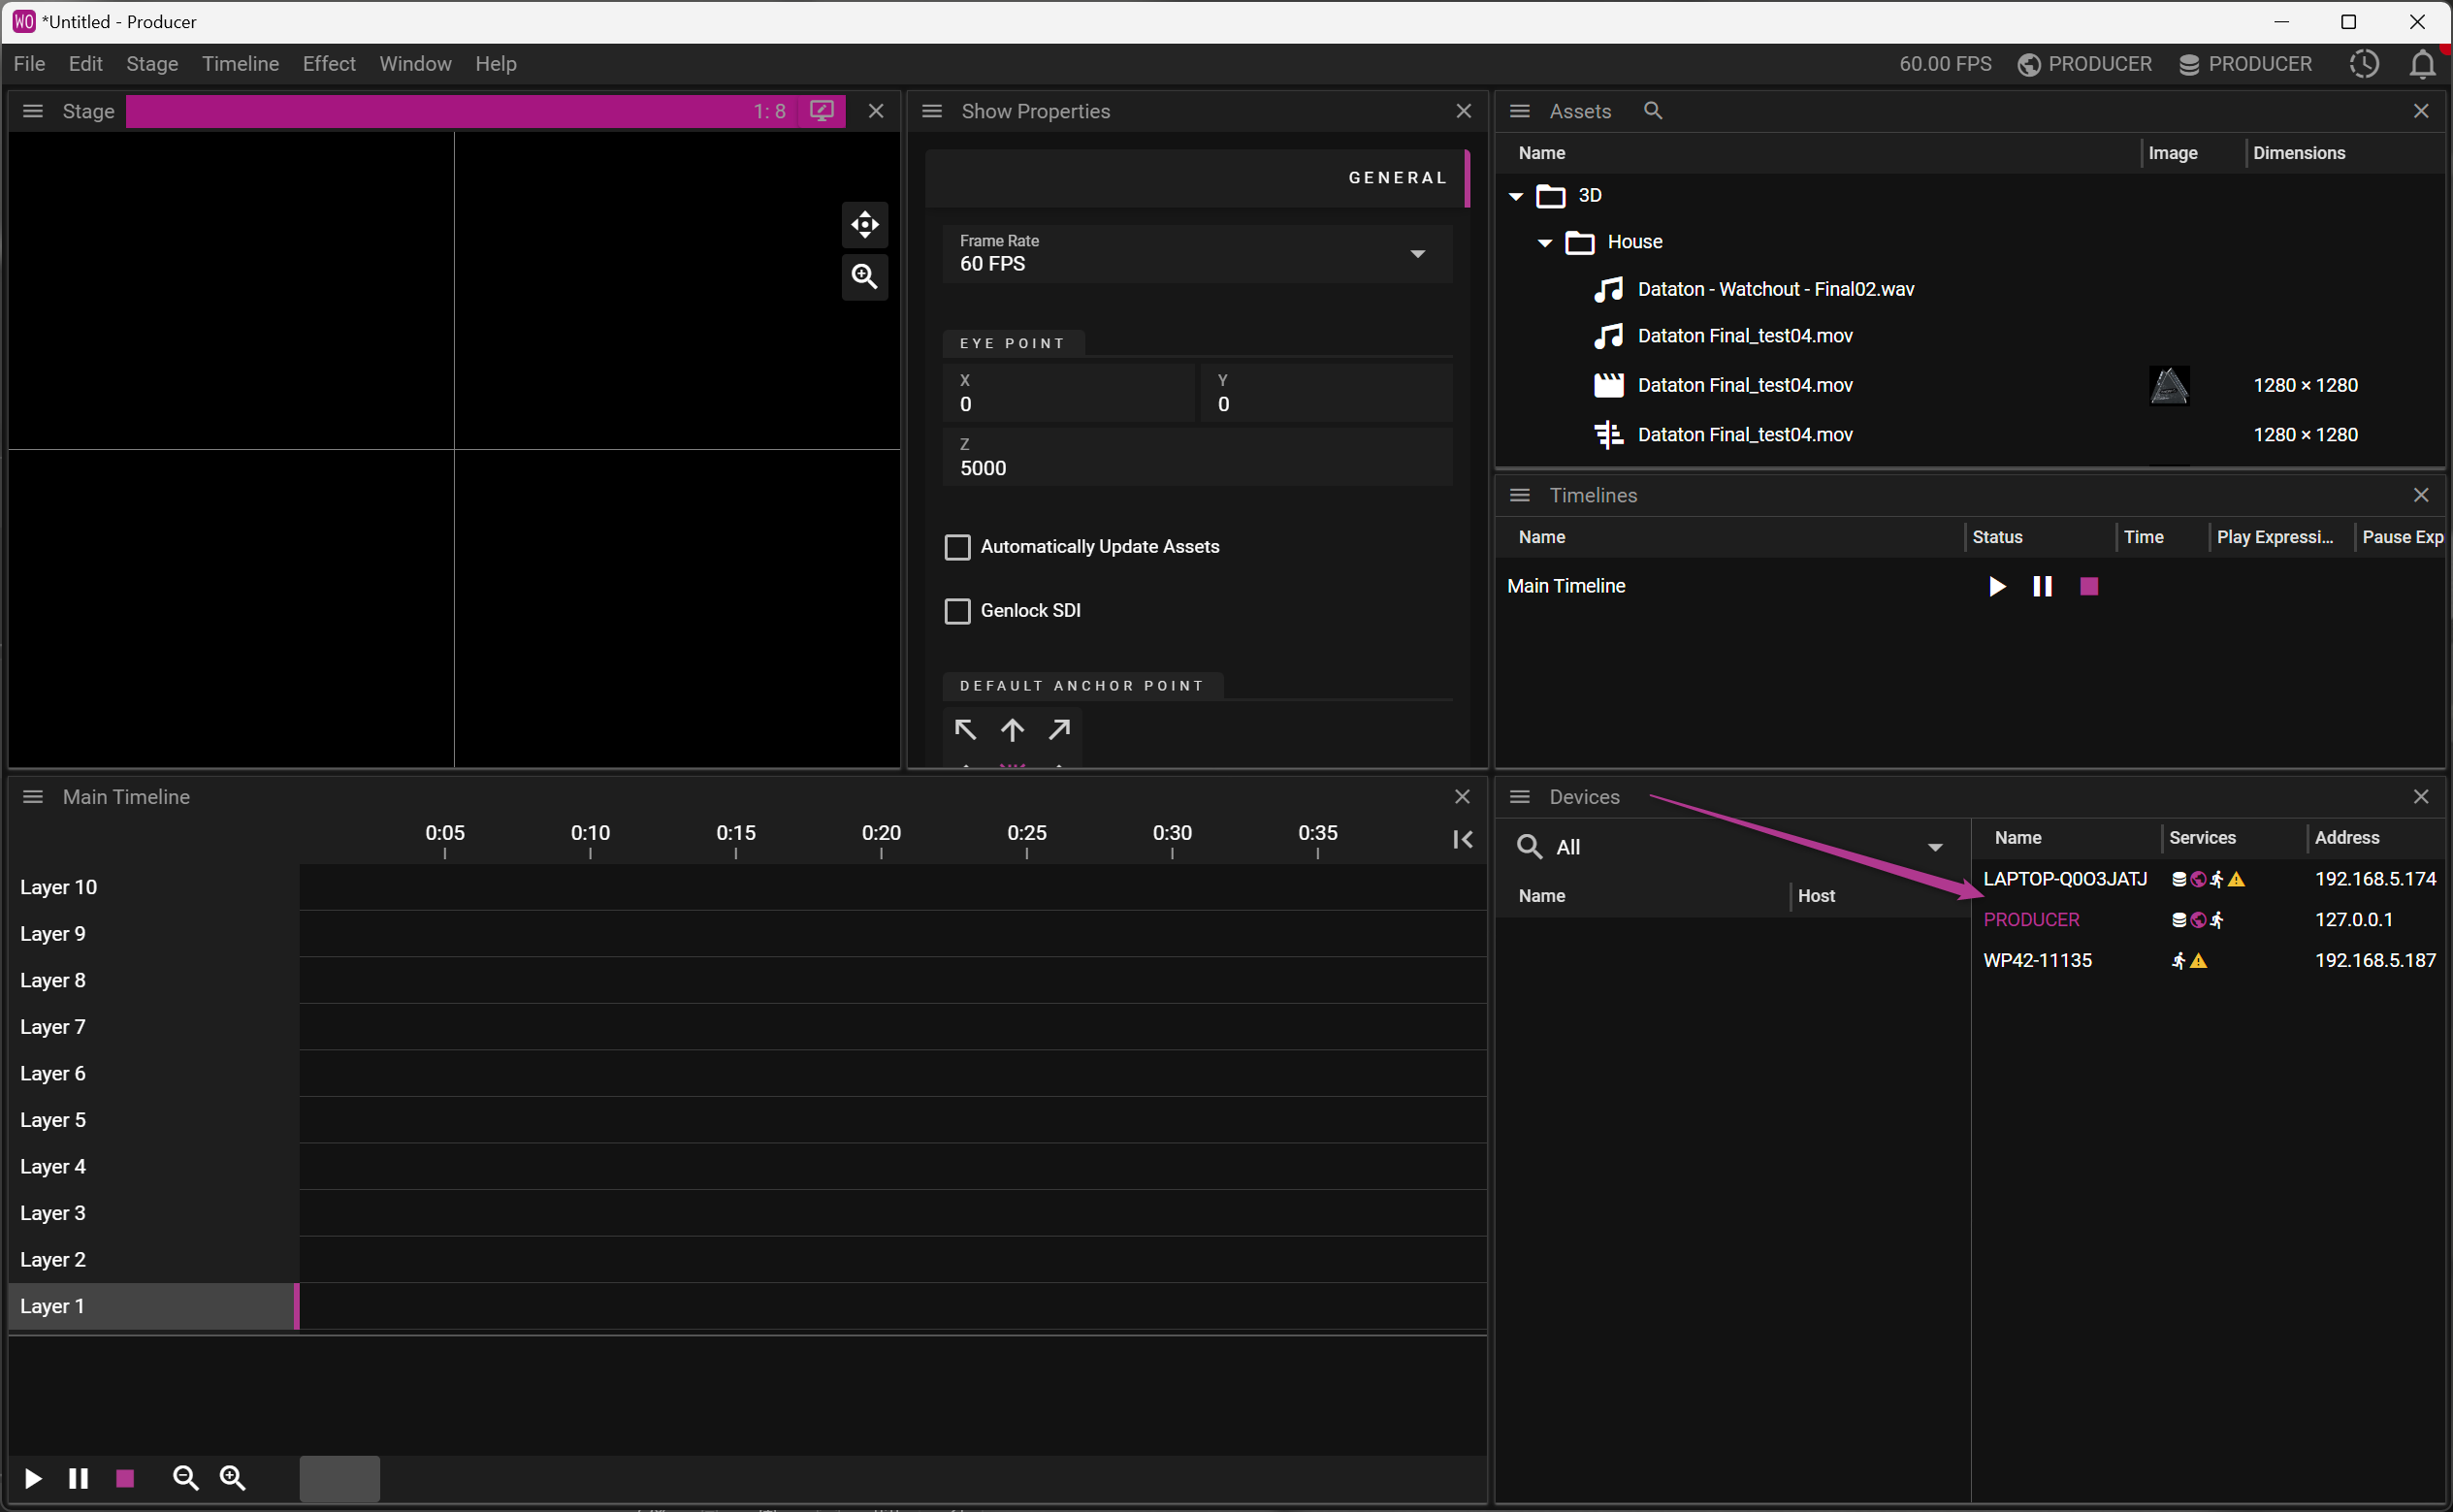
Task: Click the Eye Point Z field
Action: pos(1197,457)
